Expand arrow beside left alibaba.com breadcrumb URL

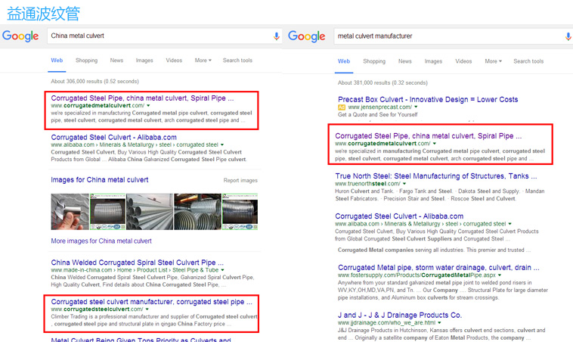point(222,145)
